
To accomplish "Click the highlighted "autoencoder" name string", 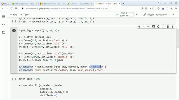I will click(x=96, y=67).
